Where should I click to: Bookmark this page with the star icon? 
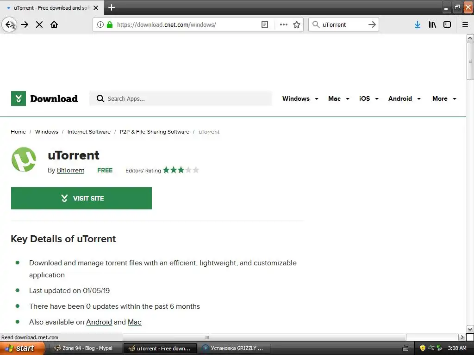297,24
